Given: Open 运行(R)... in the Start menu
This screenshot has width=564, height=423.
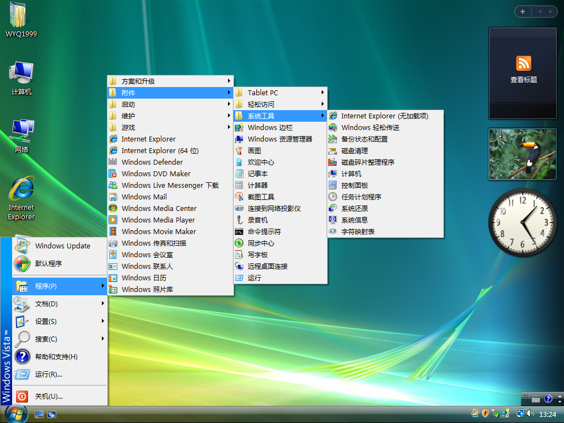Looking at the screenshot, I should coord(48,375).
